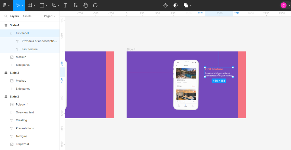Screen dimensions: 291x150
Task: Select the Add comment tool
Action: [x=95, y=5]
